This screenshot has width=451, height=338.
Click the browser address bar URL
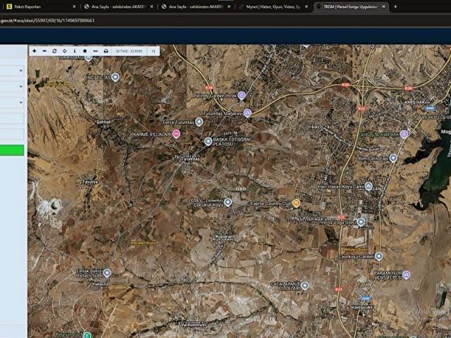(49, 20)
